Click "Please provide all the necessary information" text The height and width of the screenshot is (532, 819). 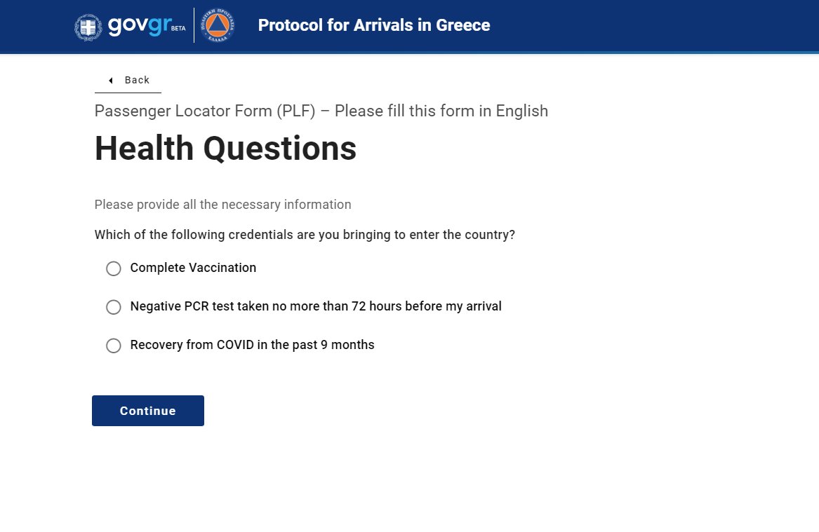[x=222, y=205]
